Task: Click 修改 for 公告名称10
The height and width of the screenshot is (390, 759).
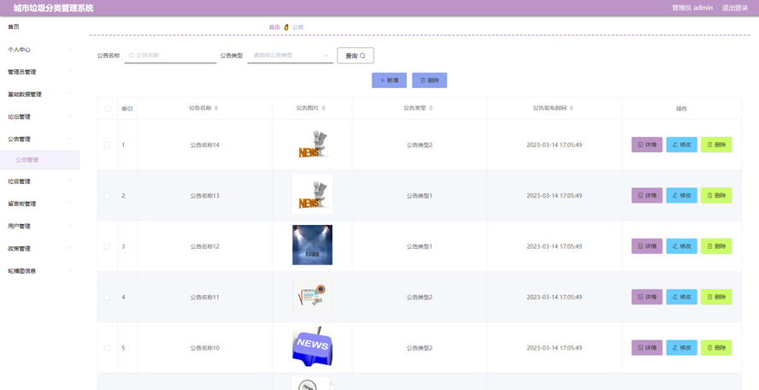Action: [x=681, y=348]
